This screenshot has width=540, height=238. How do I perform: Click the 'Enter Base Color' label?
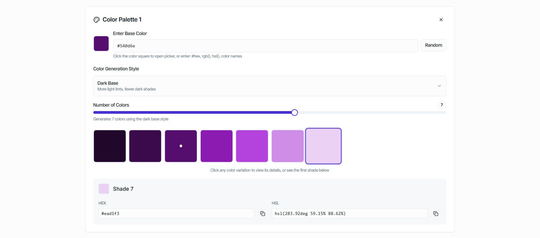[130, 34]
